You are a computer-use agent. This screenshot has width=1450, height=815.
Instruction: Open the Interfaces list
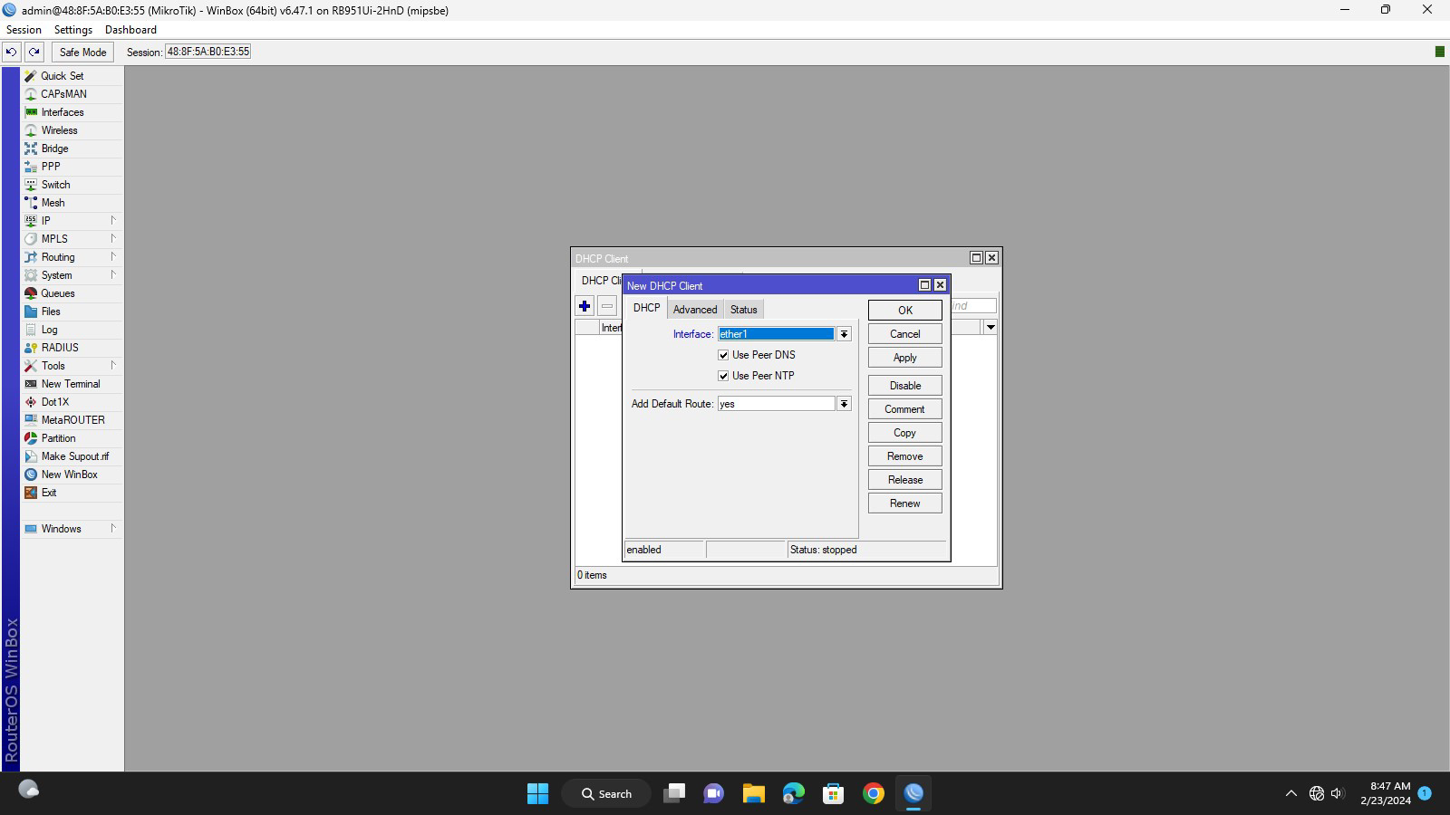point(72,112)
